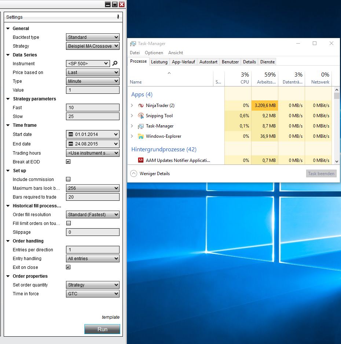Screen dimensions: 341x344
Task: Expand the Snipping Tool process row
Action: point(132,115)
